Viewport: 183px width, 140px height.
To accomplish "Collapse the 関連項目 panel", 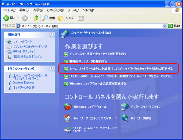I will pyautogui.click(x=51, y=35).
